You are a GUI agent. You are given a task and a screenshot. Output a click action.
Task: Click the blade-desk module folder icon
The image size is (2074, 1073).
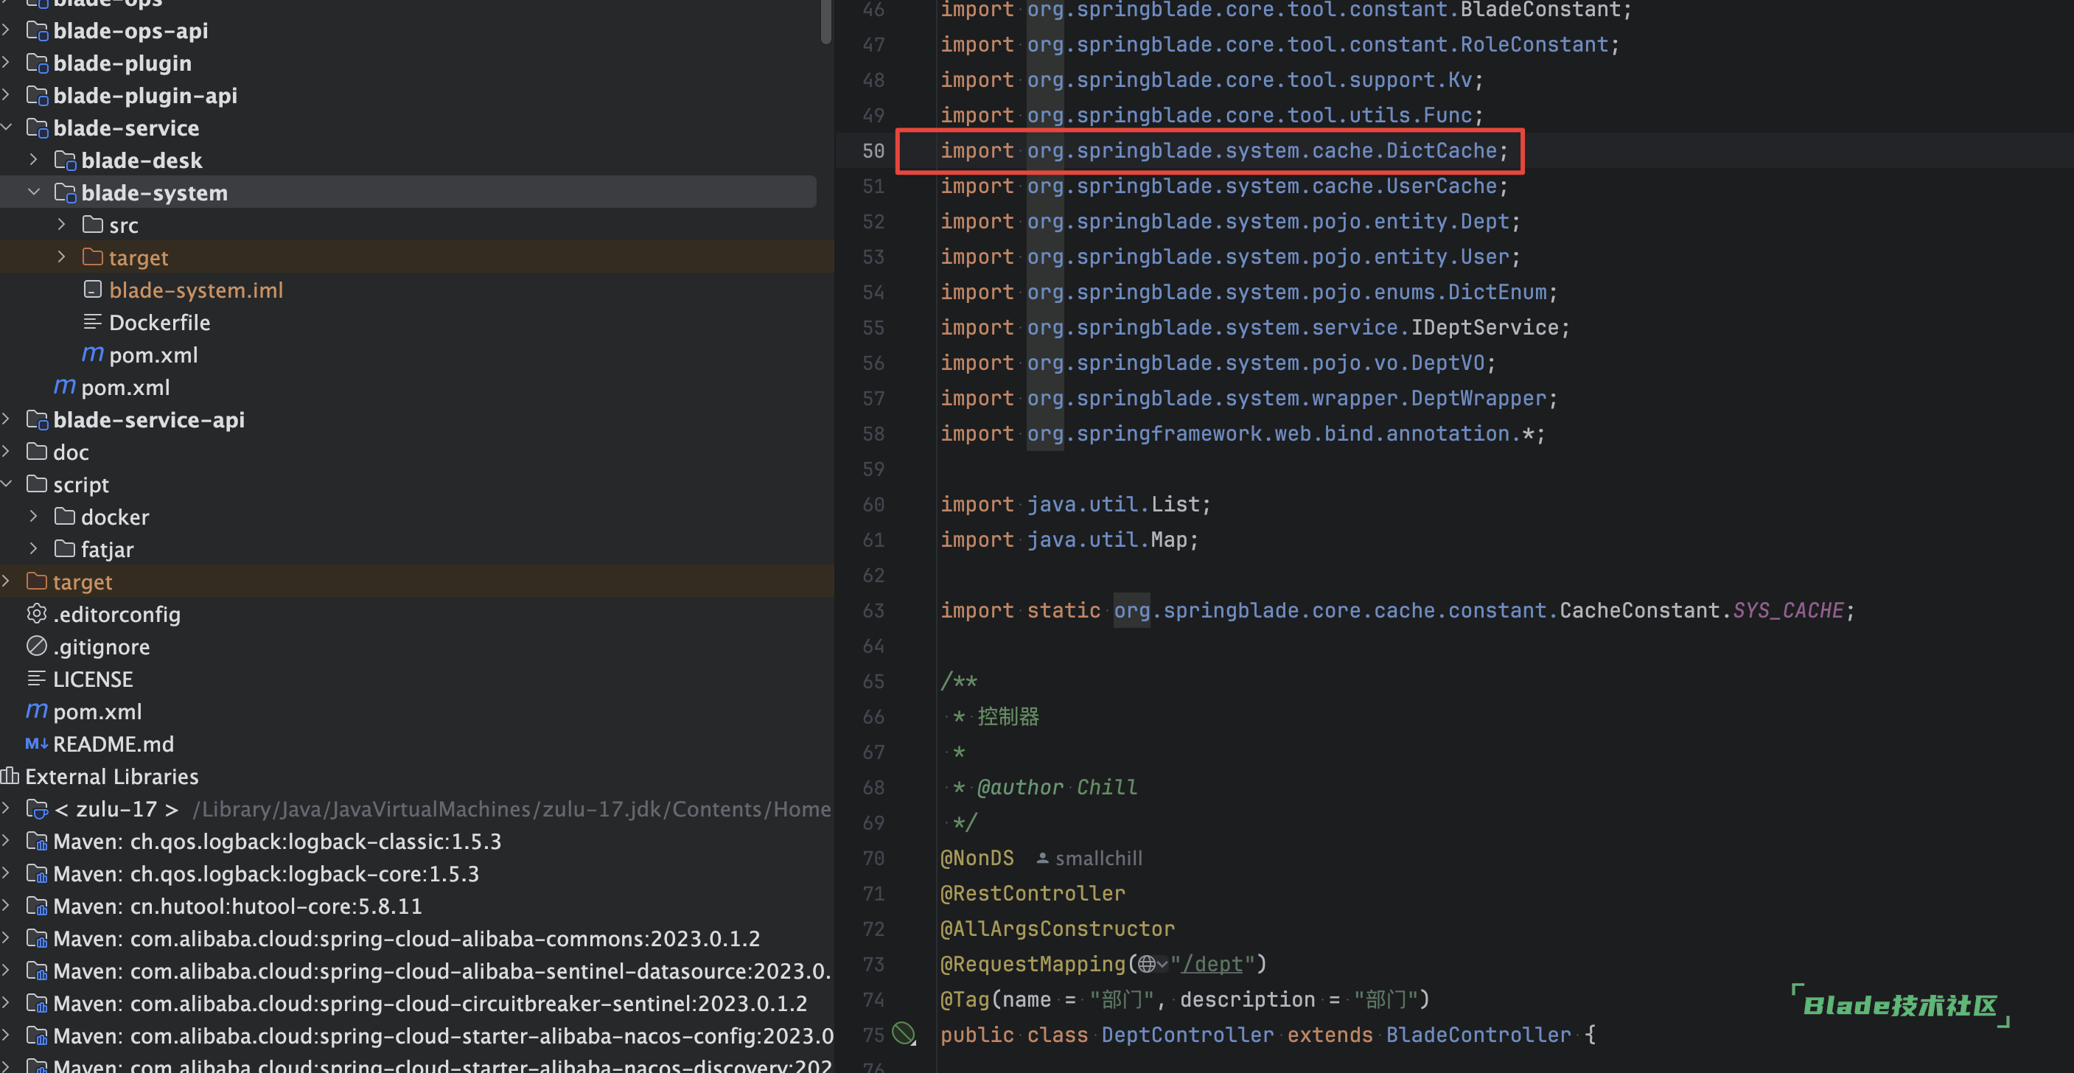pos(65,160)
